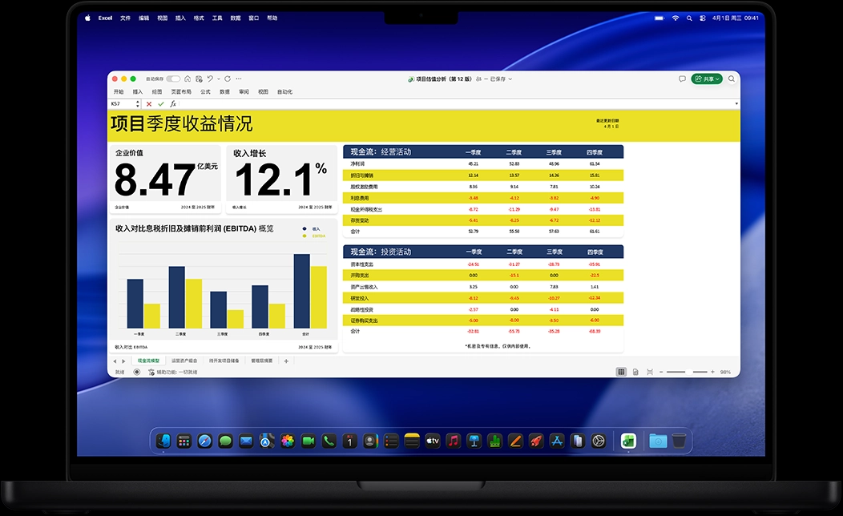843x516 pixels.
Task: Open the more options ellipsis in toolbar
Action: pos(239,79)
